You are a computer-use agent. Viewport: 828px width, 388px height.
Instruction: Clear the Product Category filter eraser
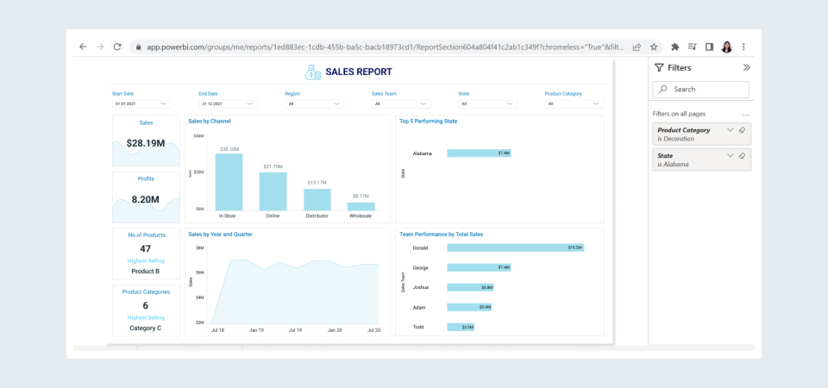(742, 130)
